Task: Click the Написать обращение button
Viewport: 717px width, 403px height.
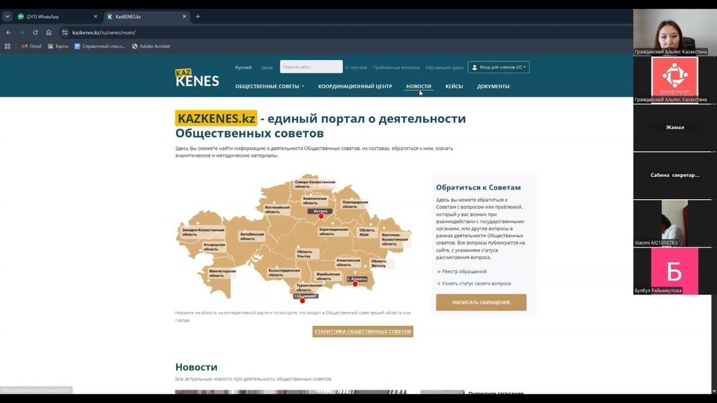Action: (481, 303)
